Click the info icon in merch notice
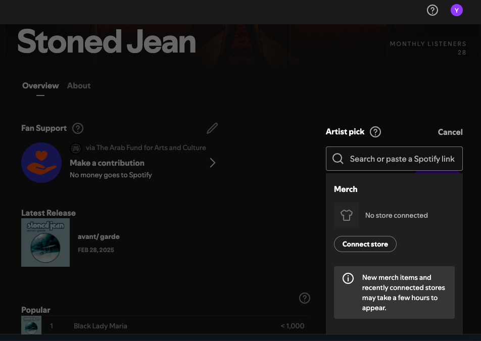Screen dimensions: 481x341 [x=348, y=278]
